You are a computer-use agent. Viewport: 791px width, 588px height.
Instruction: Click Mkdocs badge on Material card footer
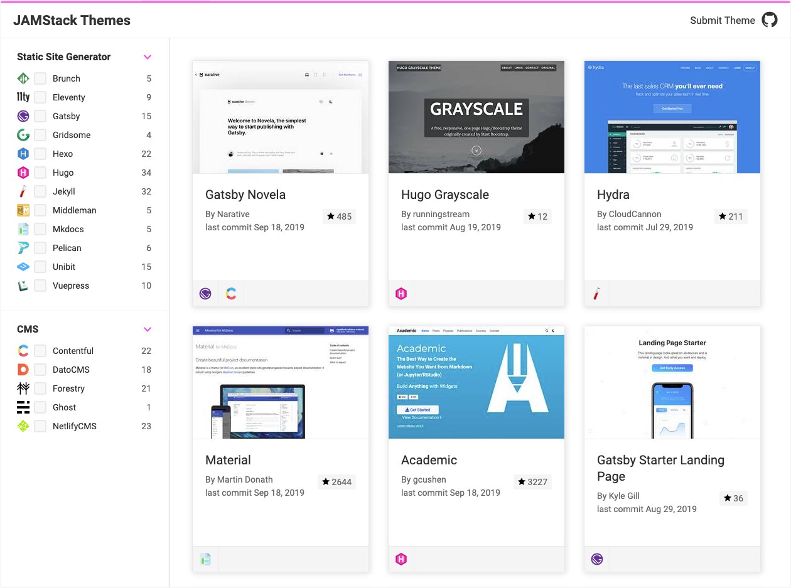click(205, 559)
